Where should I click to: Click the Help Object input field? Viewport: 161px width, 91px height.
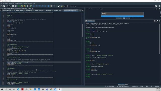click(129, 9)
